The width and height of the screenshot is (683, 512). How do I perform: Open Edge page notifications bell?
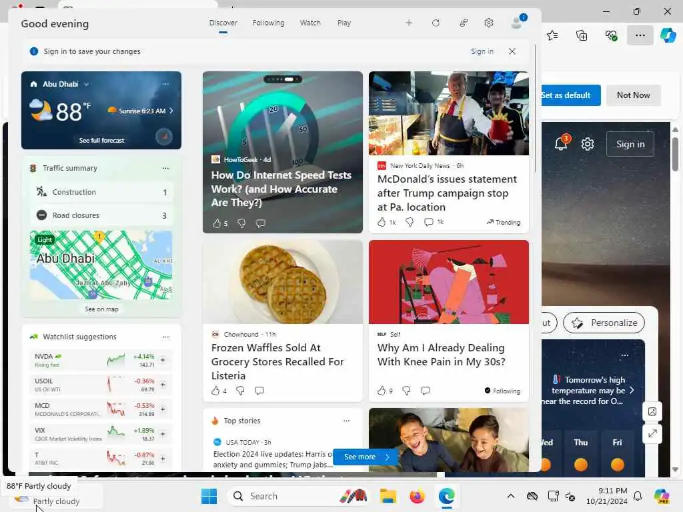click(561, 143)
